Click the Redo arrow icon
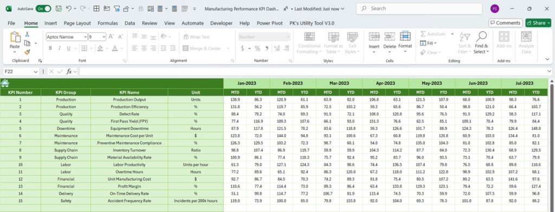 (x=82, y=9)
